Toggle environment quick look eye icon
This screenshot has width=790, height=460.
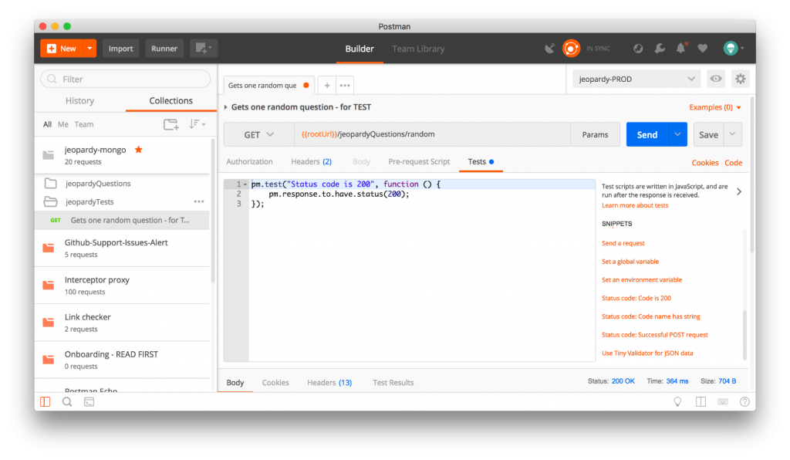coord(715,79)
